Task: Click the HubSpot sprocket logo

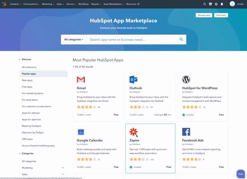Action: [x=5, y=4]
